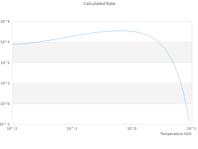Select the 10^-1 label on the horizontal axis
Screen dimensions: 198x149
(x=72, y=129)
